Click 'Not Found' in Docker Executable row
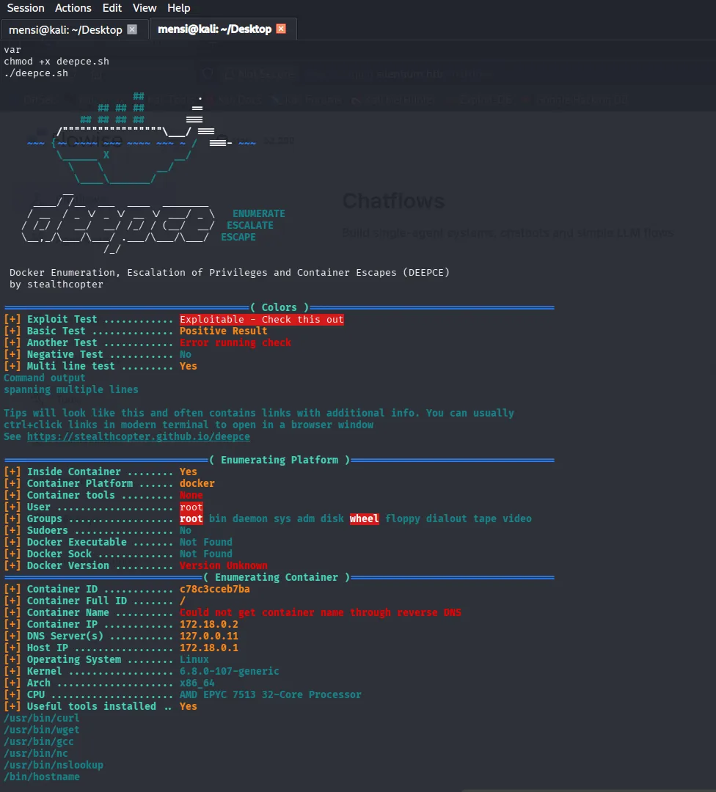This screenshot has height=792, width=716. [x=206, y=542]
